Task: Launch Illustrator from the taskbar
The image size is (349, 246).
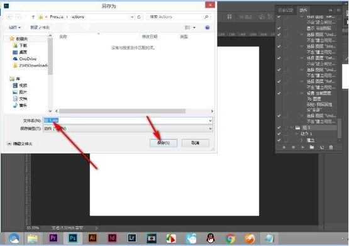Action: 92,238
